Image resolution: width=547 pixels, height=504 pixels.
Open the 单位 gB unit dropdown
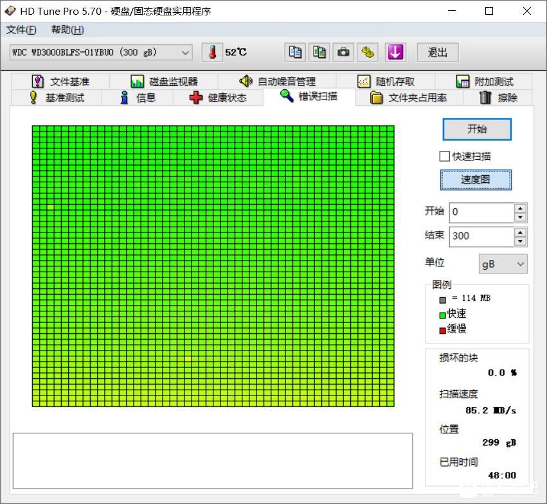(x=503, y=264)
